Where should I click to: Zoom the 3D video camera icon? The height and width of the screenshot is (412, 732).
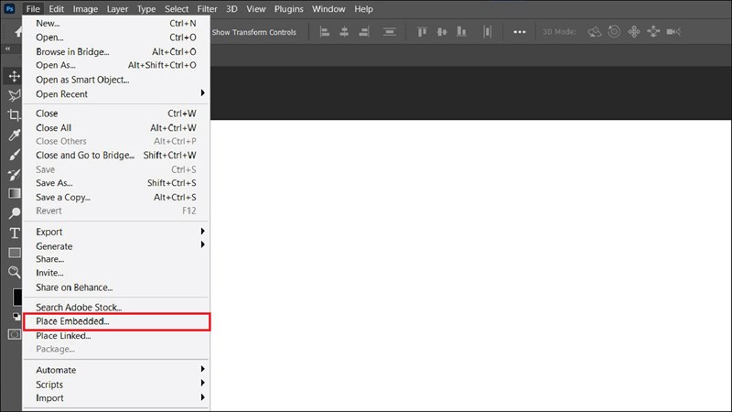673,32
